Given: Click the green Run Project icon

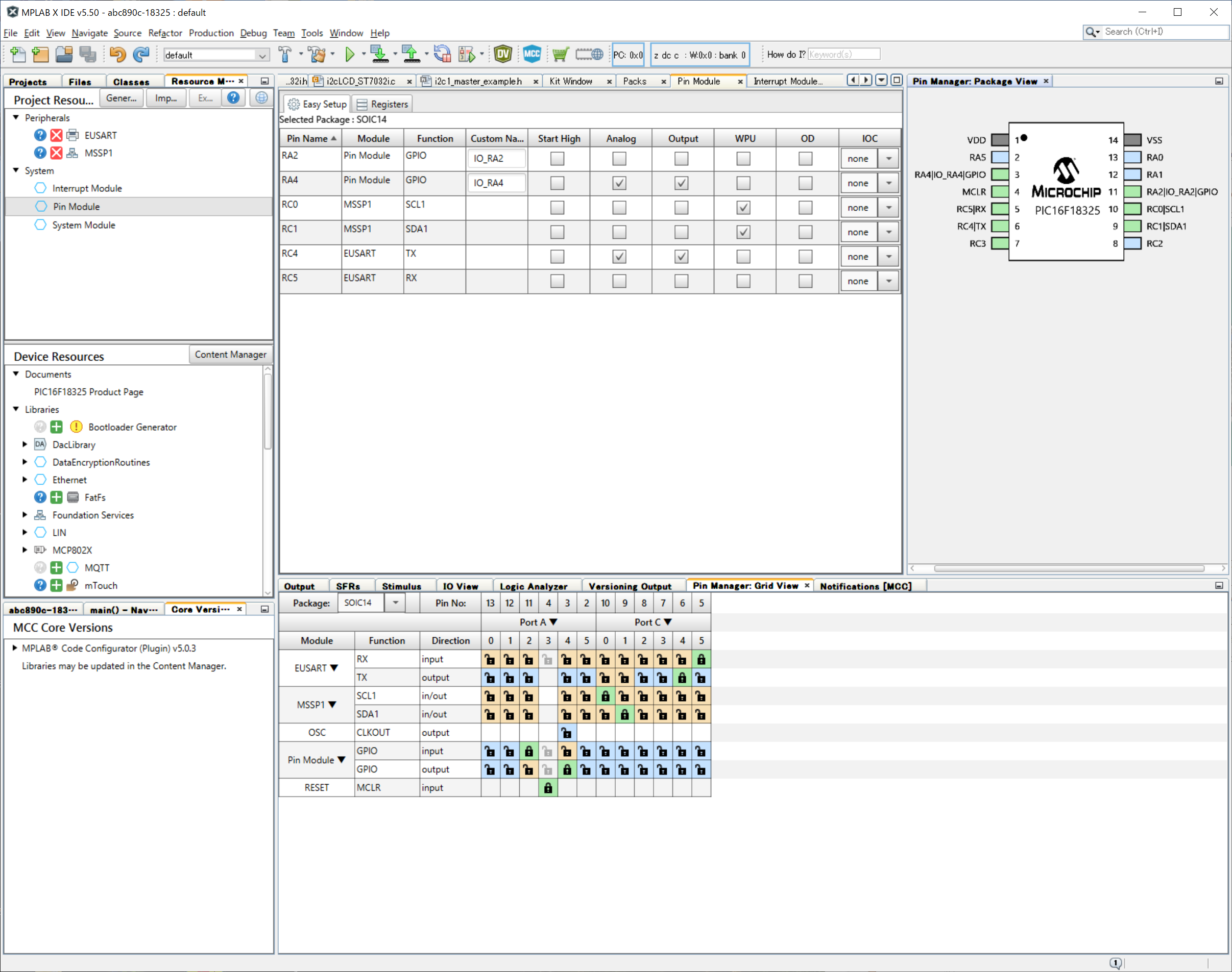Looking at the screenshot, I should point(350,55).
